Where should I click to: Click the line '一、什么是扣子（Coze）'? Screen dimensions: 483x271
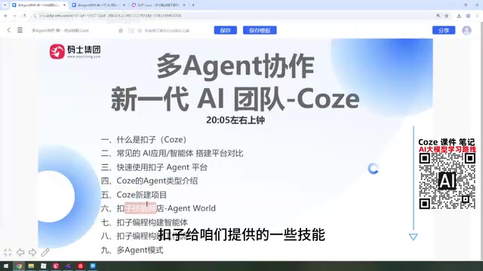click(x=143, y=139)
